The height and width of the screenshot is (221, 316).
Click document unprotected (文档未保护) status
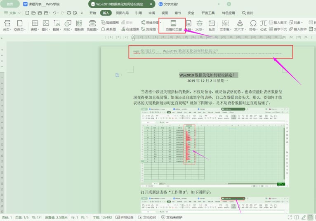[172, 217]
